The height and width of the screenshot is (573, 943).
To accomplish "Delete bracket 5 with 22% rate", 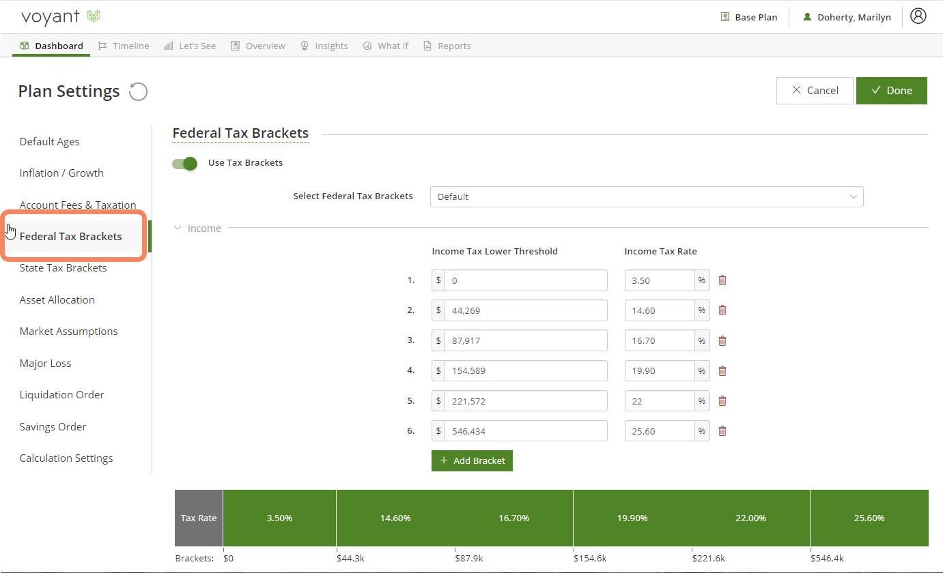I will (722, 401).
